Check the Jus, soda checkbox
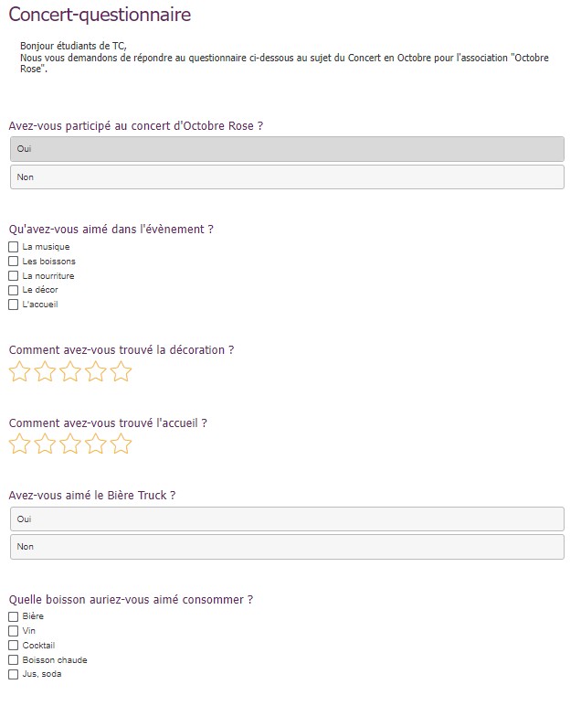 point(14,675)
